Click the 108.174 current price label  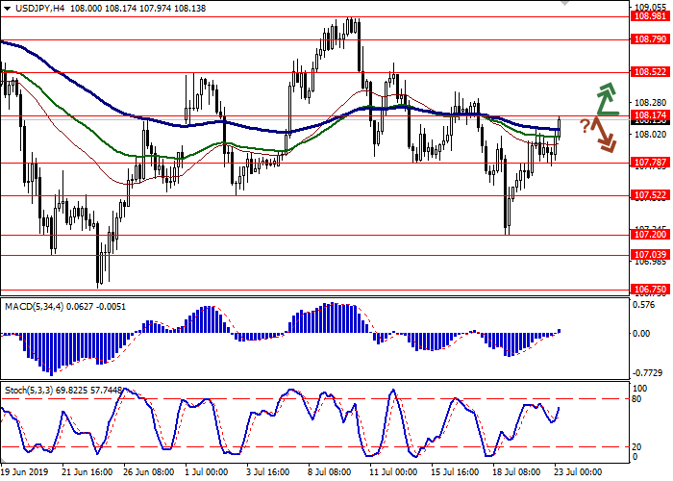point(650,115)
